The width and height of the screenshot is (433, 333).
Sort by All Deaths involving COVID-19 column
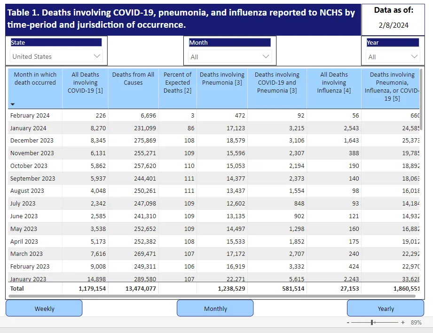[85, 83]
